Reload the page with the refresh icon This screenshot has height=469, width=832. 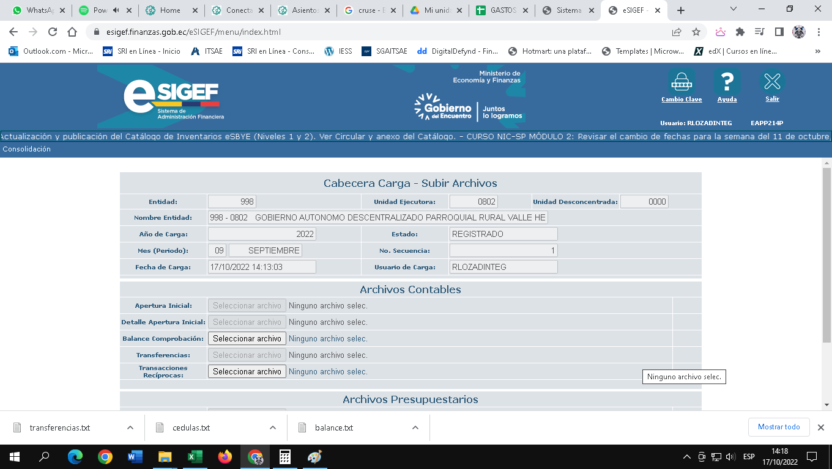click(53, 32)
